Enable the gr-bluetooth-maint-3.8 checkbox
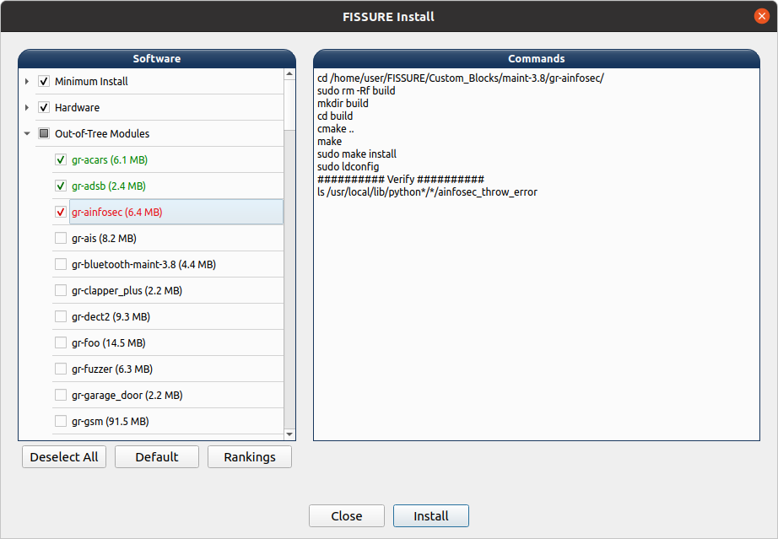This screenshot has height=539, width=778. (x=61, y=265)
